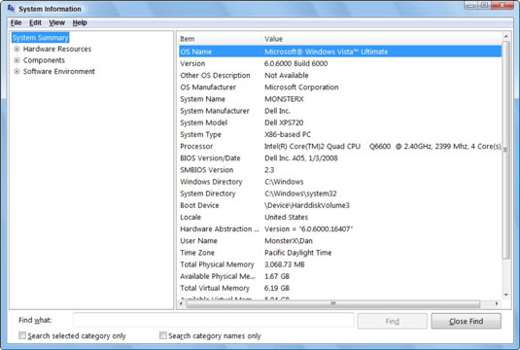
Task: Click the vertical scrollbar up arrow
Action: coord(506,36)
